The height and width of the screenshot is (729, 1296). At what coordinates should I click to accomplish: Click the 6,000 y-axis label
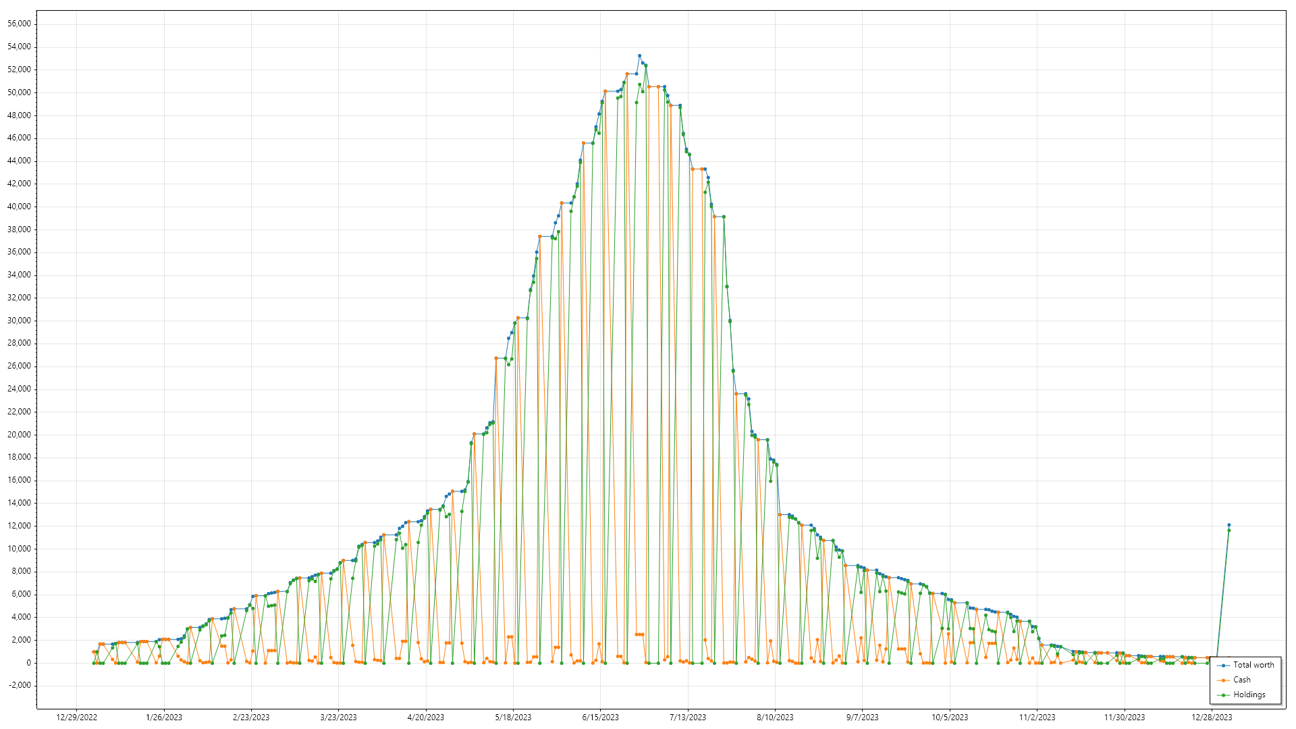click(x=21, y=594)
